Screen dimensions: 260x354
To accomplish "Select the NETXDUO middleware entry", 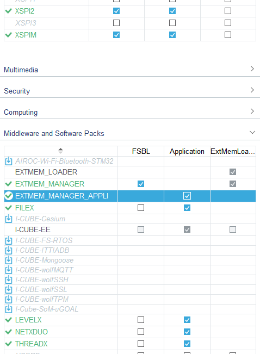I will (x=32, y=332).
